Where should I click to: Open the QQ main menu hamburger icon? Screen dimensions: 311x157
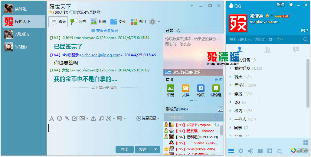[x=231, y=151]
